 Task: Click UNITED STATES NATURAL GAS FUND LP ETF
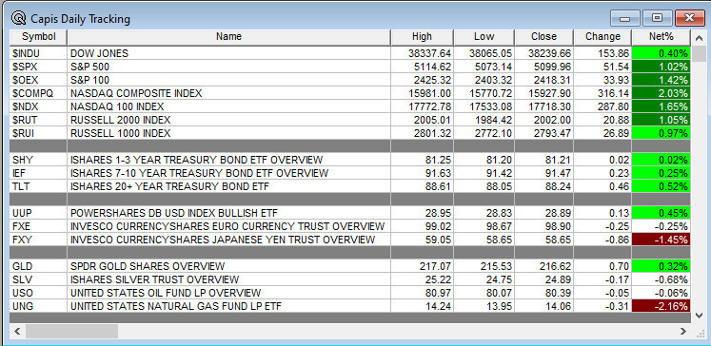click(229, 306)
